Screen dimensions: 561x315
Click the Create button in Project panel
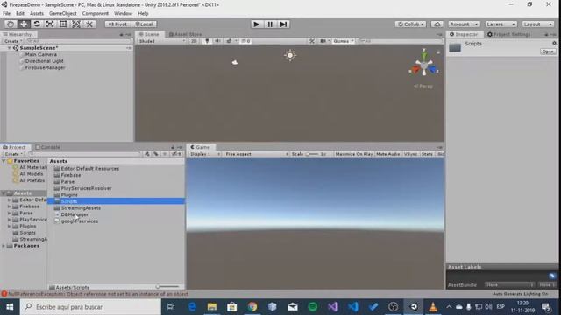(x=14, y=154)
